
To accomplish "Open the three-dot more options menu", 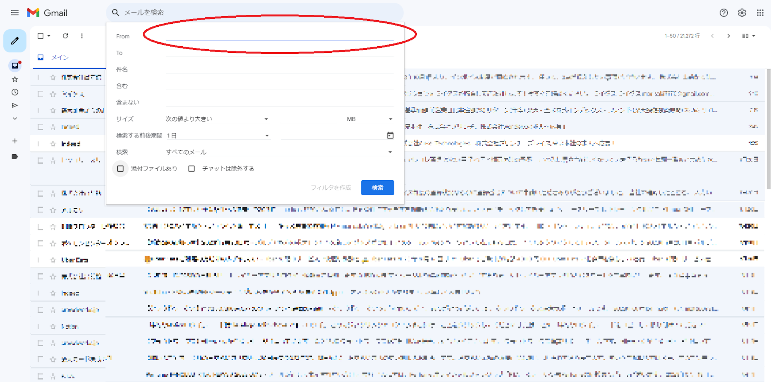I will [82, 36].
